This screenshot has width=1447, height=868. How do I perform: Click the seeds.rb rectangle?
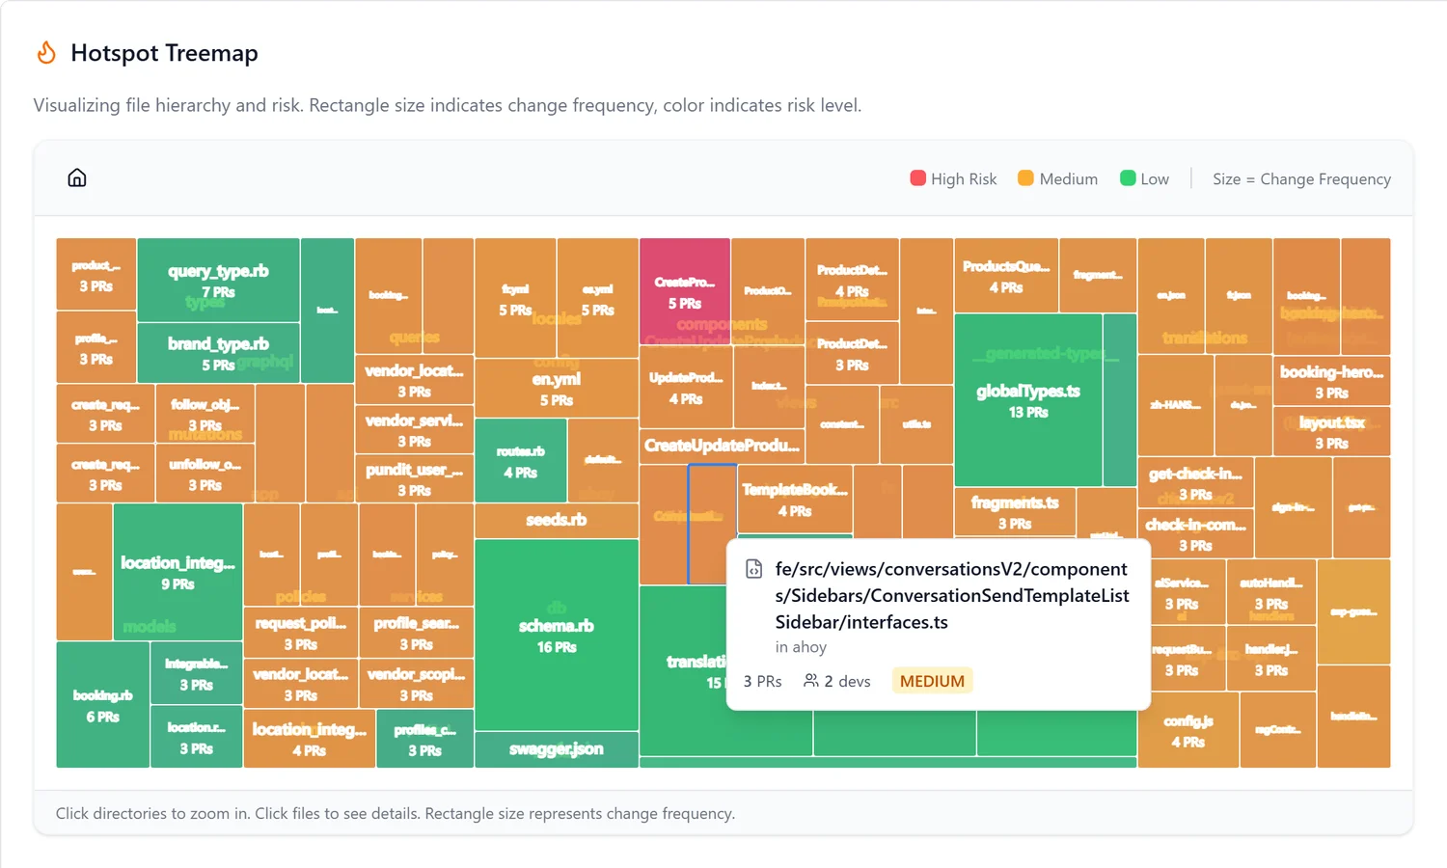[x=557, y=519]
